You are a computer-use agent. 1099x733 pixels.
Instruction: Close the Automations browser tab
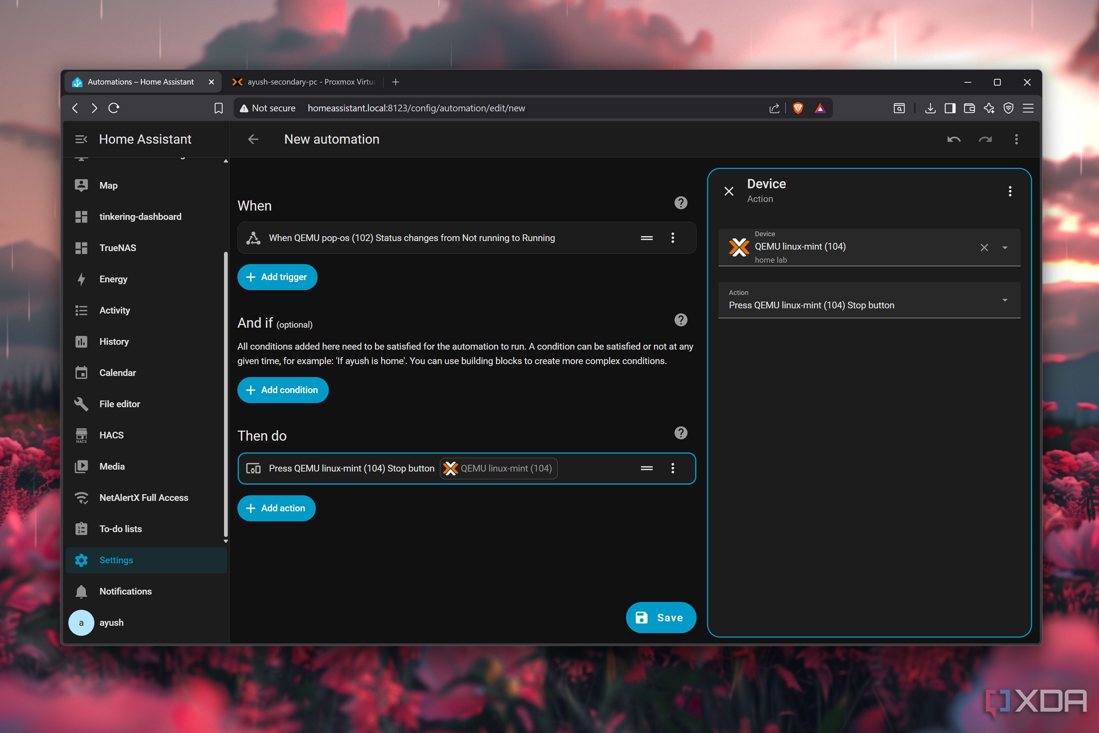pyautogui.click(x=211, y=82)
